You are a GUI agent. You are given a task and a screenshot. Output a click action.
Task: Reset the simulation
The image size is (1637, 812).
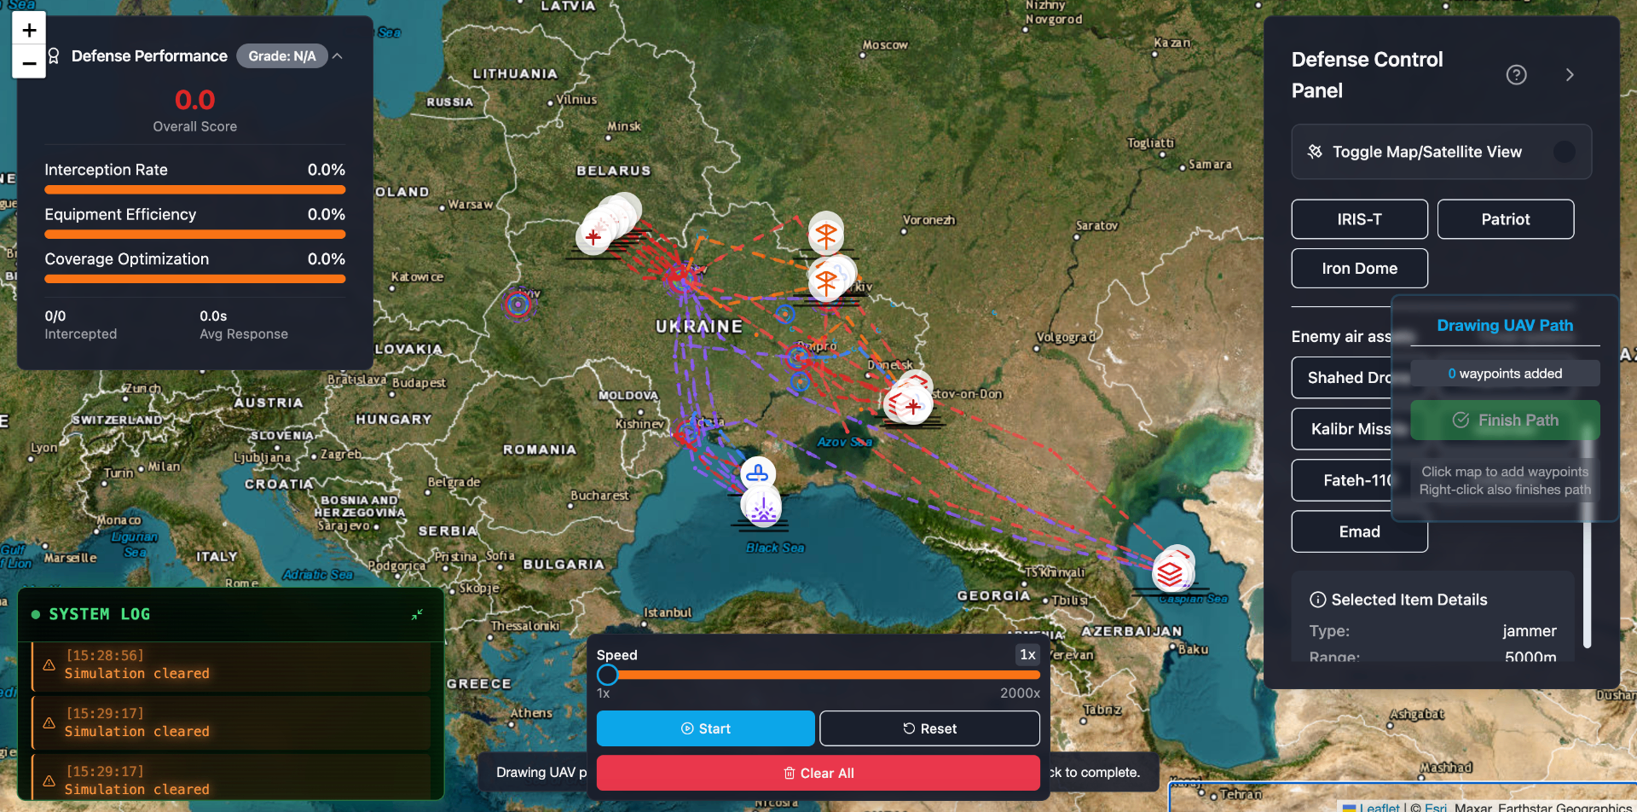(x=929, y=728)
